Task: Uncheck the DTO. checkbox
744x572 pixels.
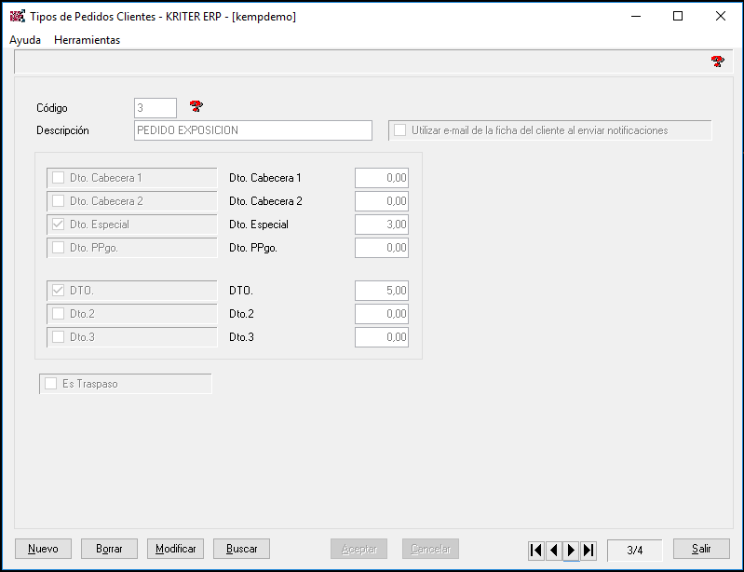Action: [x=59, y=290]
